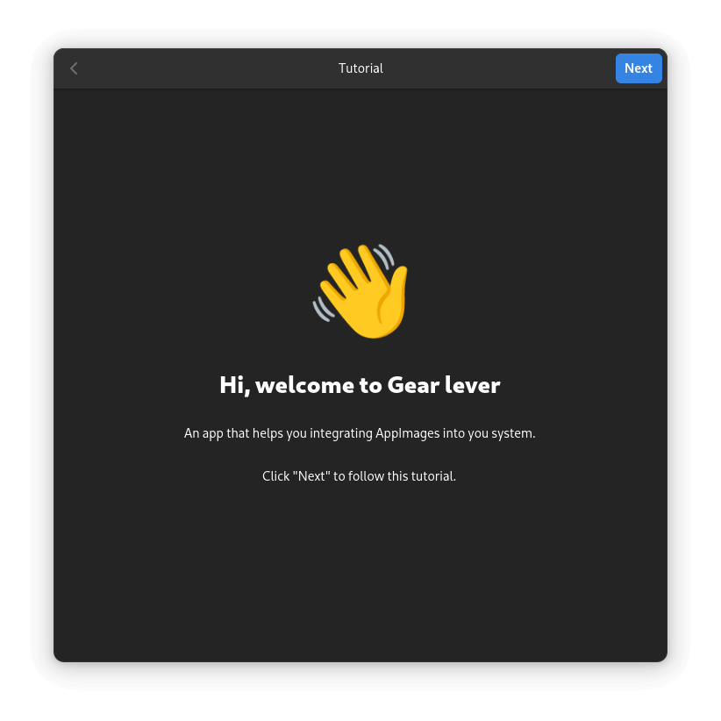
Task: Click the "Tutorial" window title
Action: [x=360, y=68]
